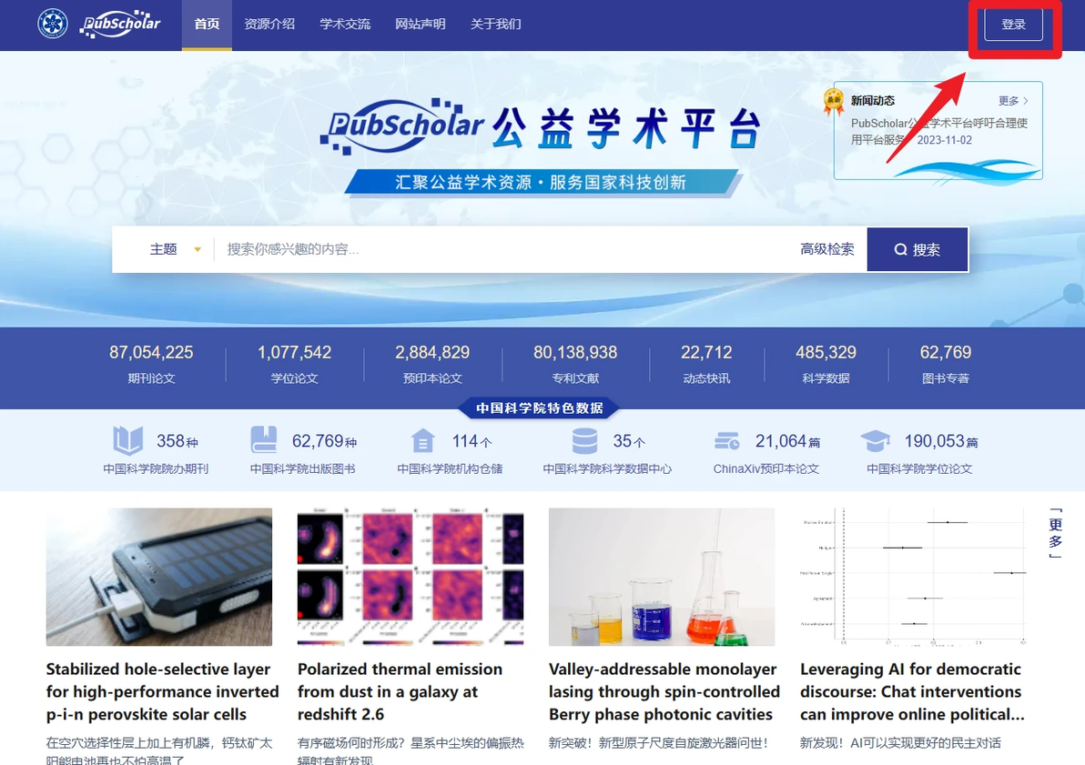Click the 中国科学院机构仓储 building icon
The height and width of the screenshot is (765, 1085).
tap(422, 440)
